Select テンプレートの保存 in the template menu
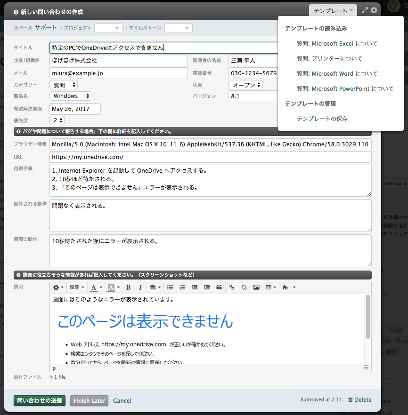Viewport: 408px width, 415px height. click(x=322, y=119)
